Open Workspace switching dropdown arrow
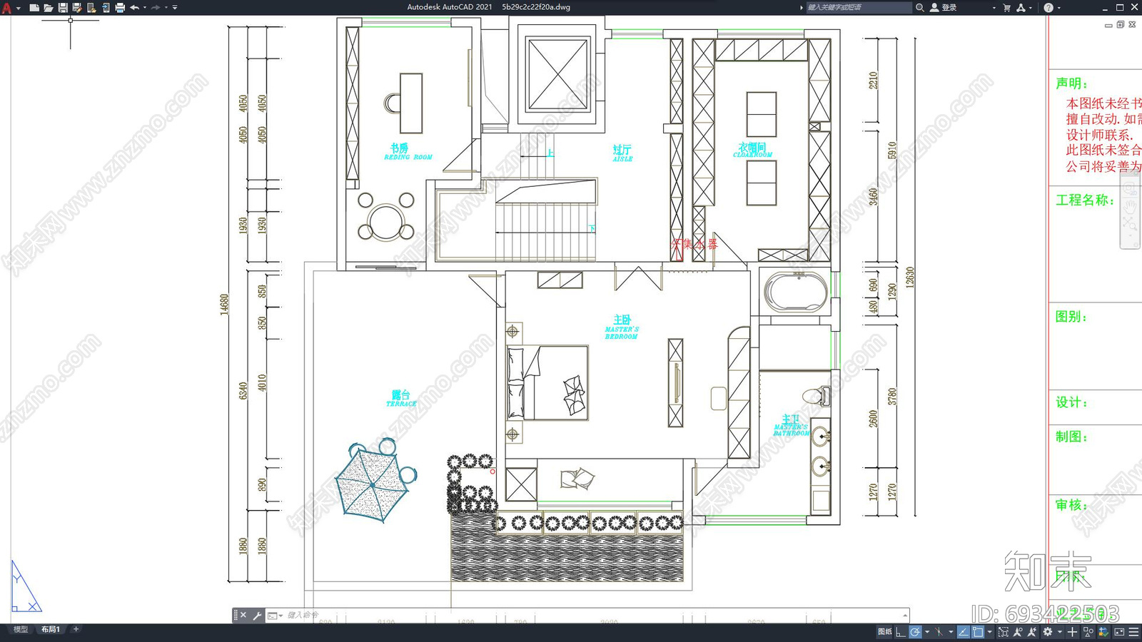The height and width of the screenshot is (642, 1142). [1060, 632]
